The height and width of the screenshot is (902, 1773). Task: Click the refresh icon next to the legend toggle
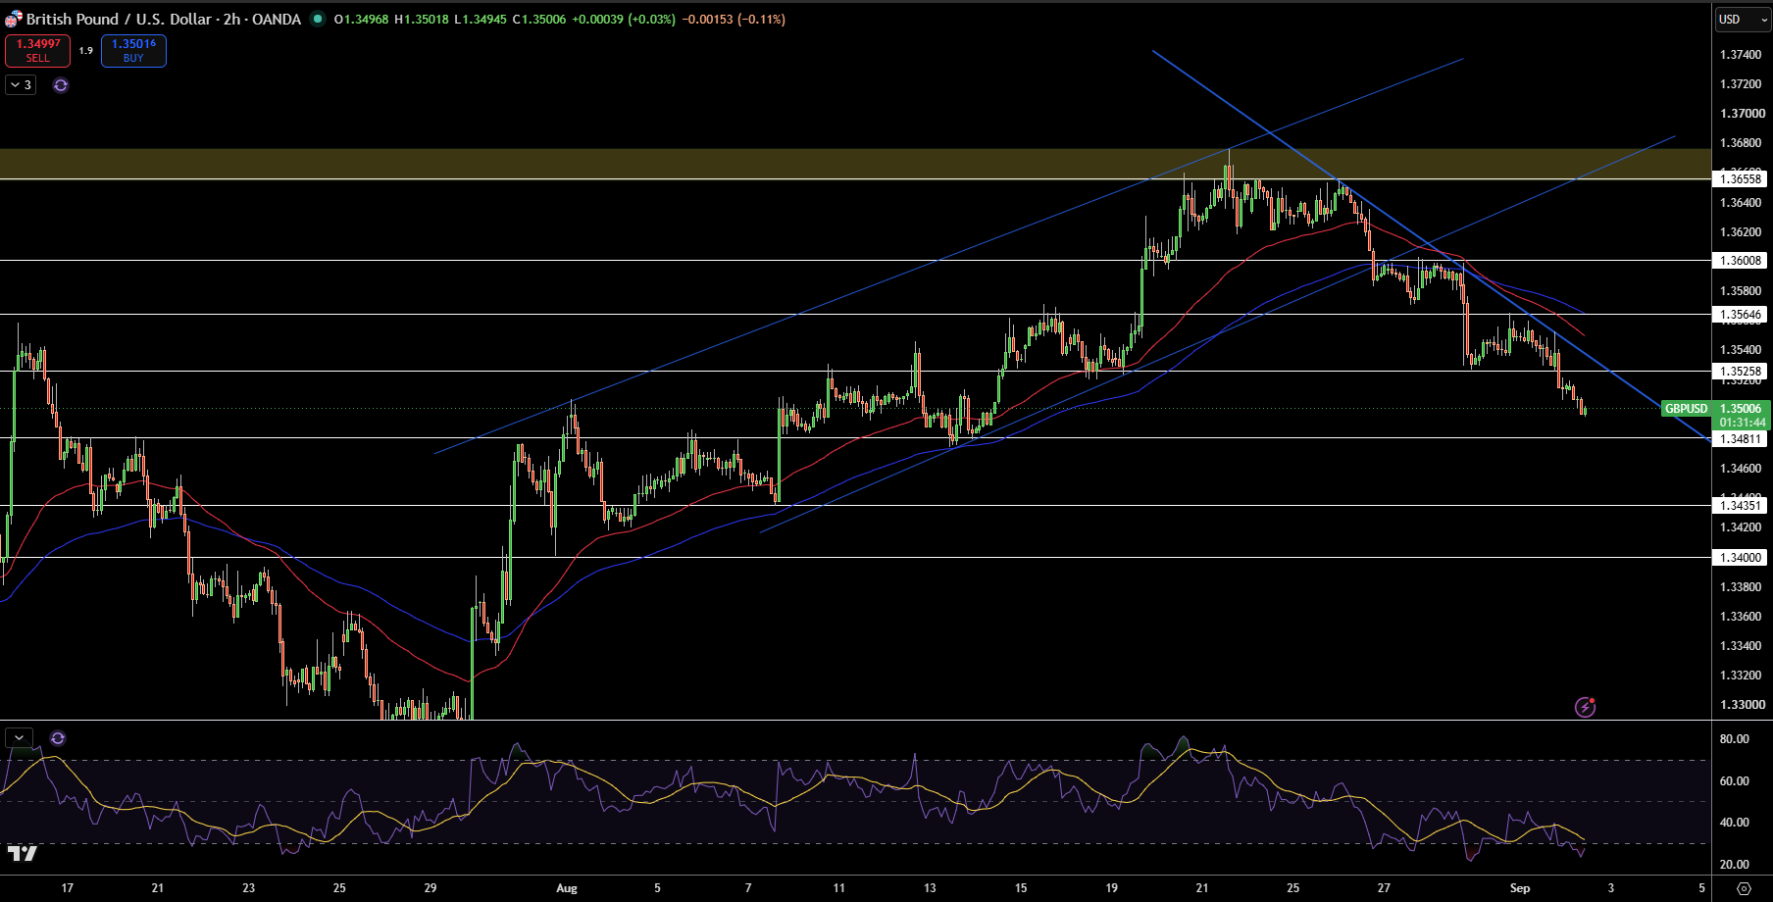[x=61, y=85]
